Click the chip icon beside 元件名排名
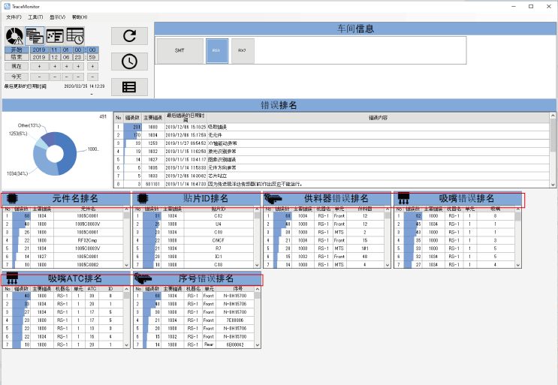This screenshot has height=385, width=558. click(11, 198)
